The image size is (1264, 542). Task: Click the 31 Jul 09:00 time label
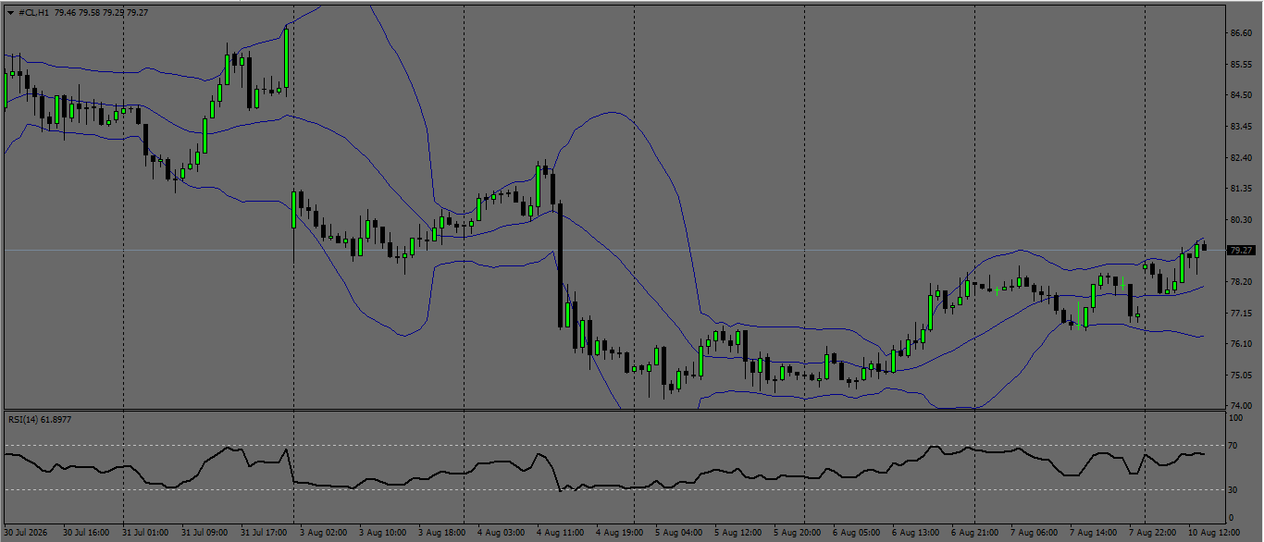click(204, 533)
